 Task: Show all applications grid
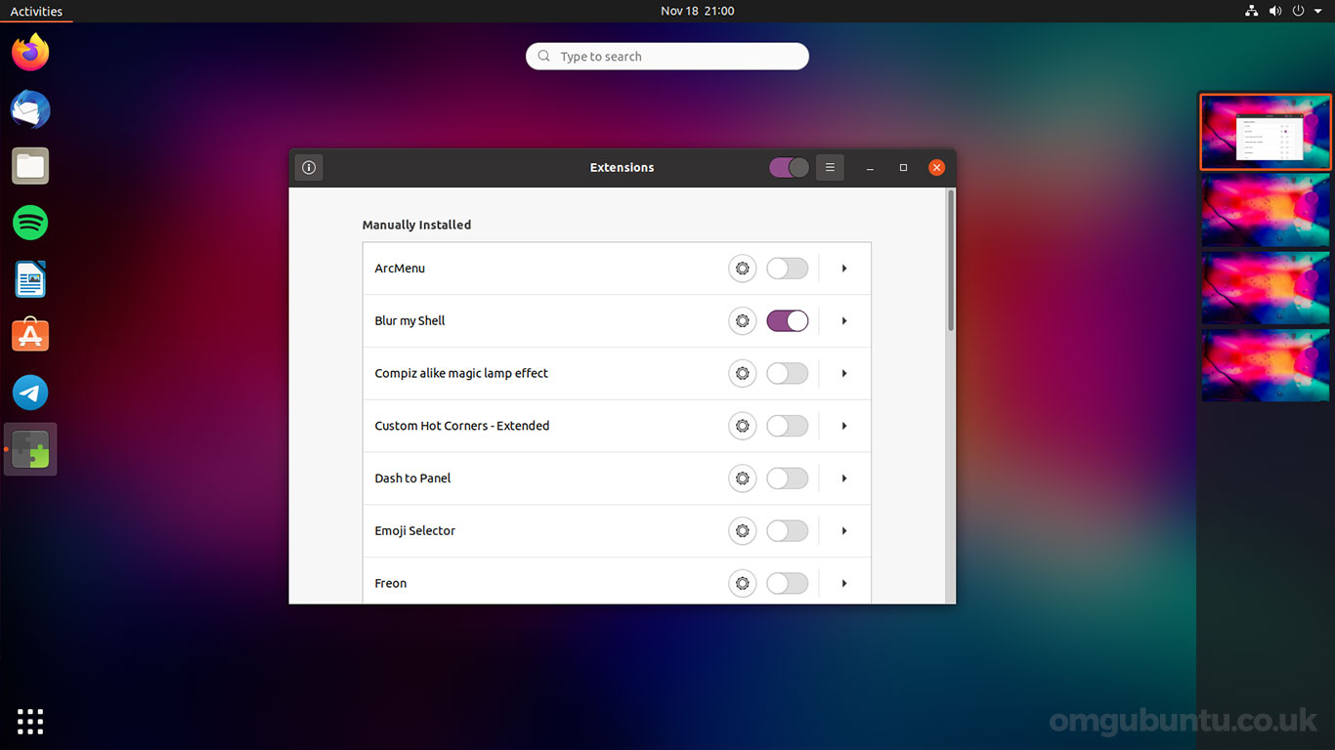coord(30,721)
